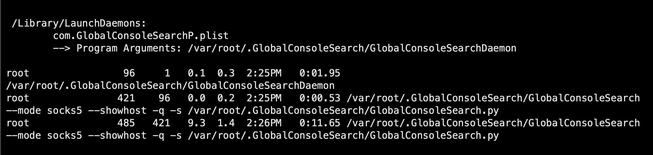Click the 0:01.95 CPU time value
The height and width of the screenshot is (155, 653).
pos(320,73)
